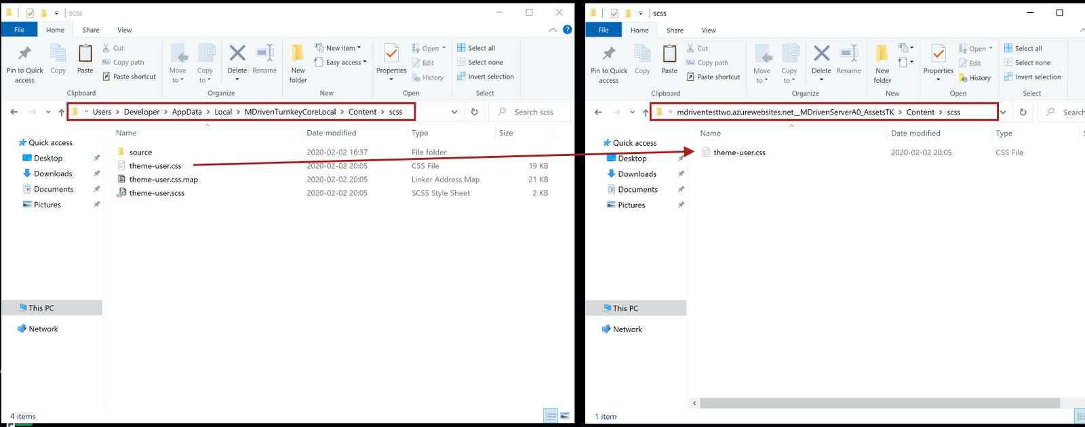Open the View tab in right window
Image resolution: width=1085 pixels, height=427 pixels.
coord(709,30)
